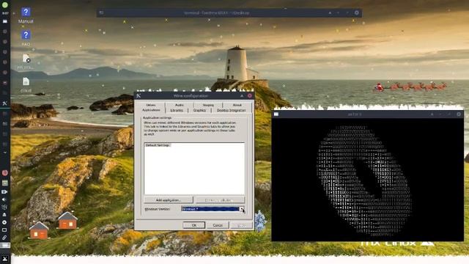The height and width of the screenshot is (264, 469).
Task: Click the rectangle screen icon in the panel
Action: click(4, 230)
